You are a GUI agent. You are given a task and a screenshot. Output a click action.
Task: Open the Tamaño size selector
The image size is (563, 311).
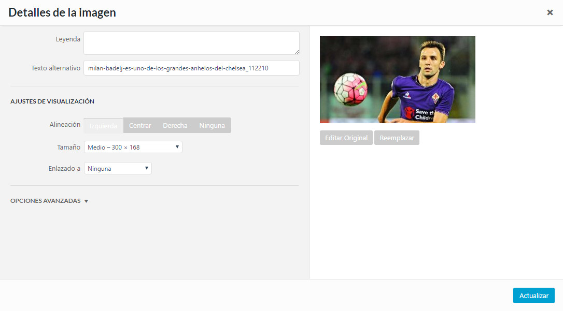132,146
